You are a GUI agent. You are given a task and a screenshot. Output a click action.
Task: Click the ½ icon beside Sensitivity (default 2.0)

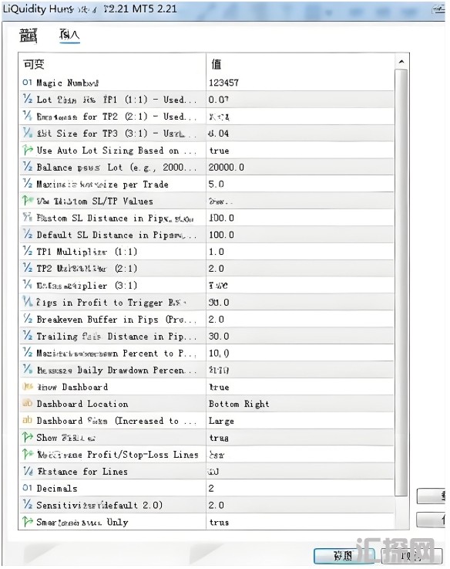point(28,505)
